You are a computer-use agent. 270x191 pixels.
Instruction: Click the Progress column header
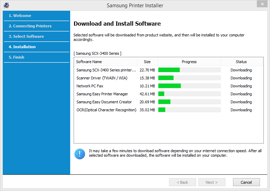(x=189, y=62)
